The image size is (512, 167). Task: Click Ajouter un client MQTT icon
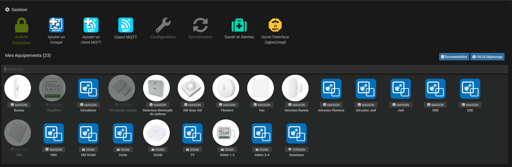point(91,25)
